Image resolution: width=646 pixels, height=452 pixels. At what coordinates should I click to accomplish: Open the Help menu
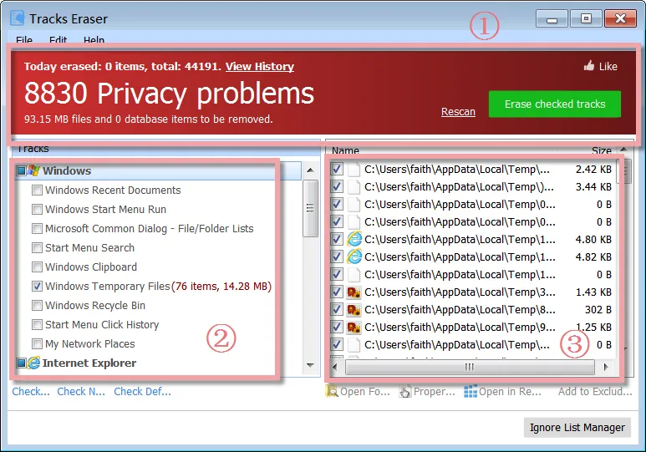click(x=94, y=40)
